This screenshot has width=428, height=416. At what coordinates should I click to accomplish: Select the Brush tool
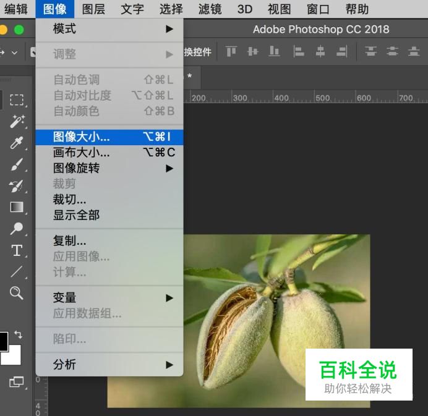[16, 164]
